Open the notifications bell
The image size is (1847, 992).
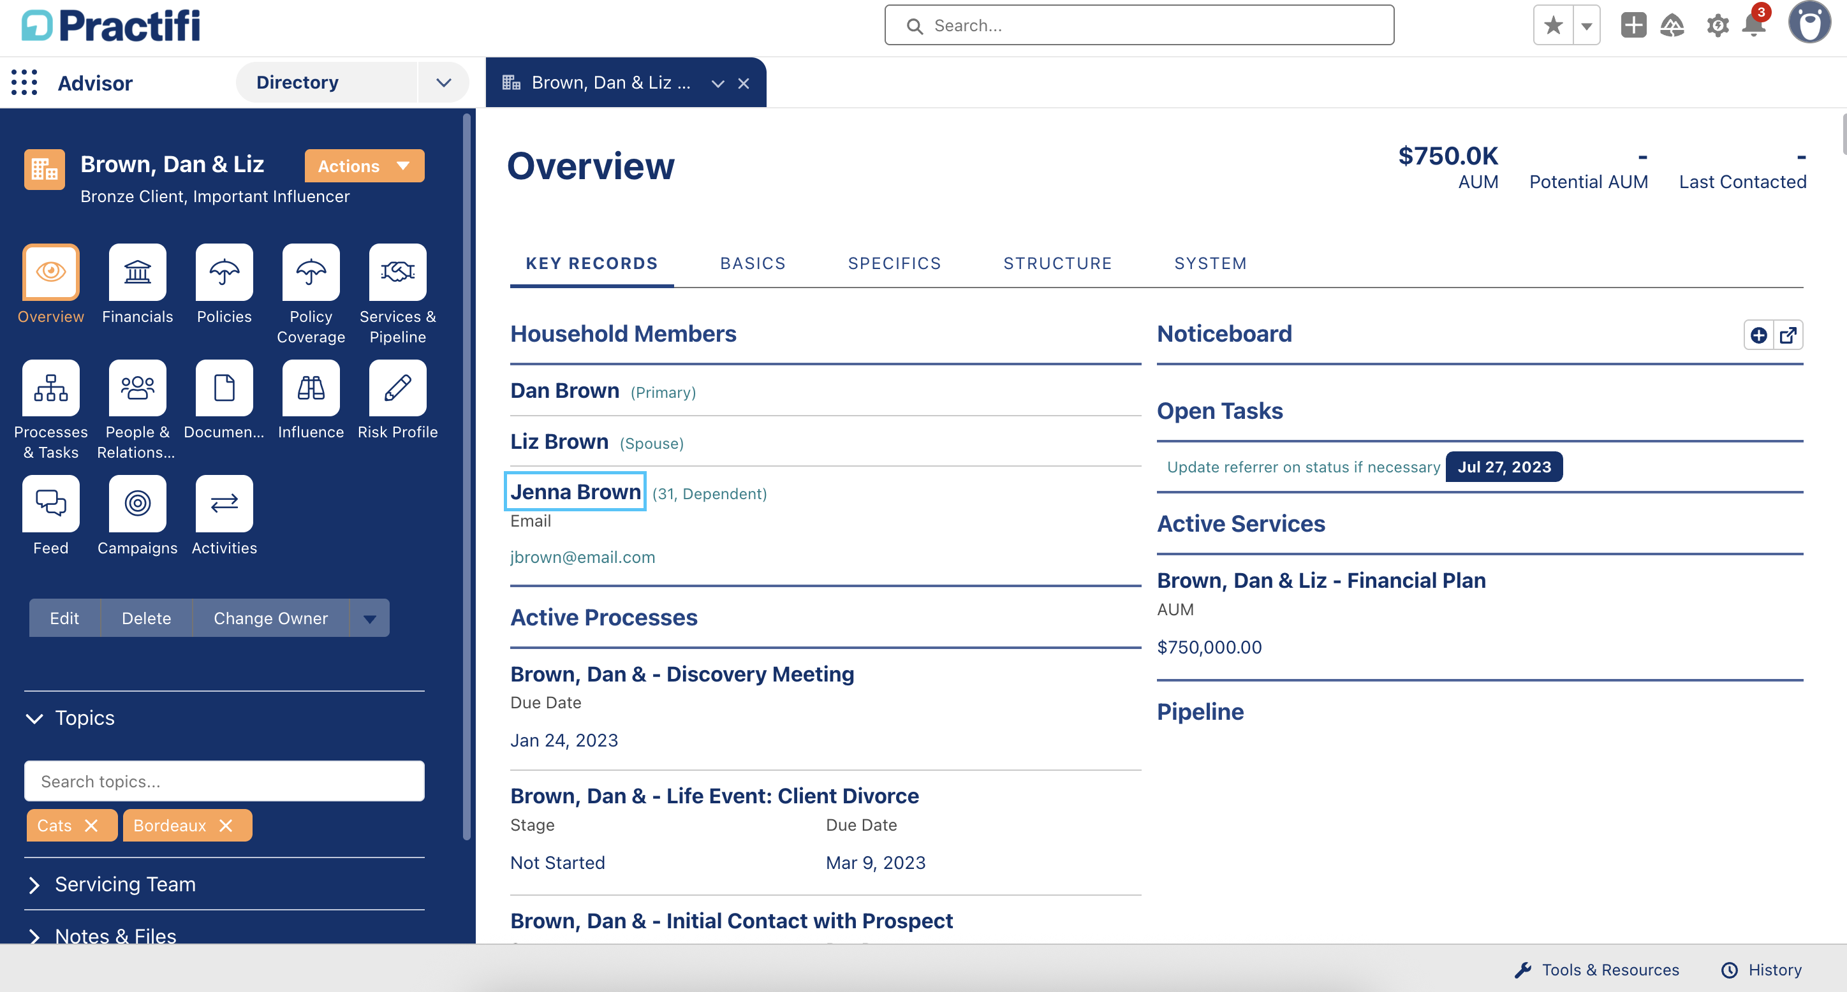click(1754, 26)
